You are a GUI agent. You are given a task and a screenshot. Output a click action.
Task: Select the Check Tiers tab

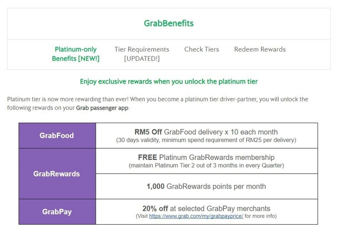pos(202,49)
